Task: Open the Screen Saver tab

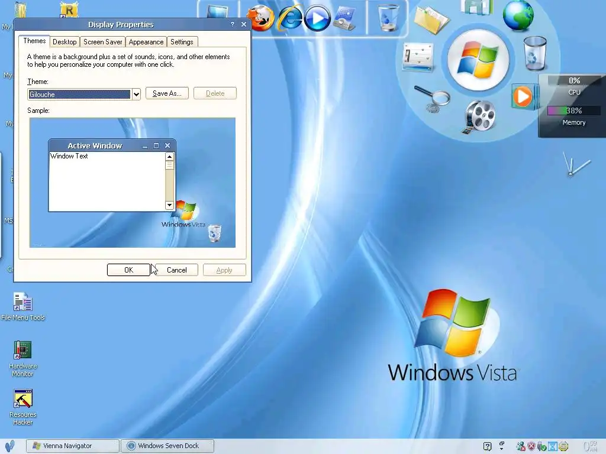Action: 103,42
